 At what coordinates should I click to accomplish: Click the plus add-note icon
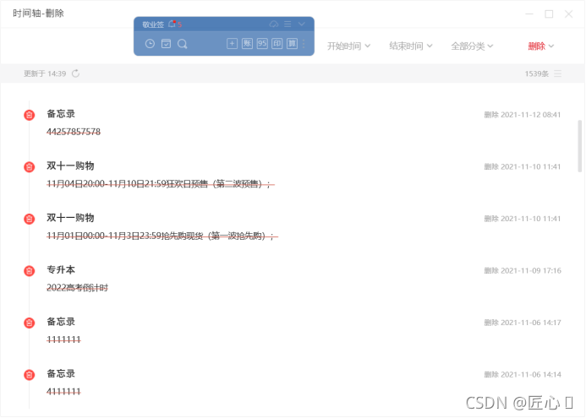(232, 44)
